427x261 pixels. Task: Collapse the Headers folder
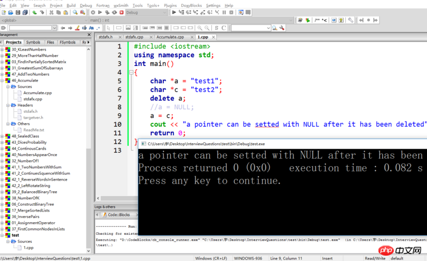(8, 105)
